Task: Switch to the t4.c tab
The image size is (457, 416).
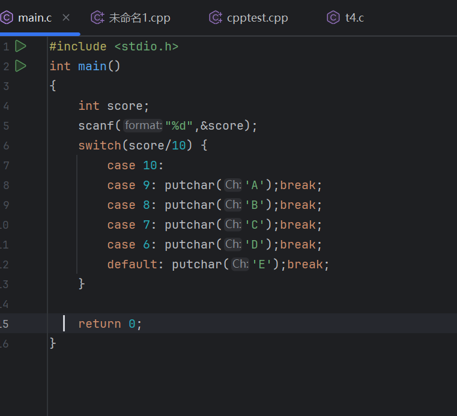Action: [354, 17]
